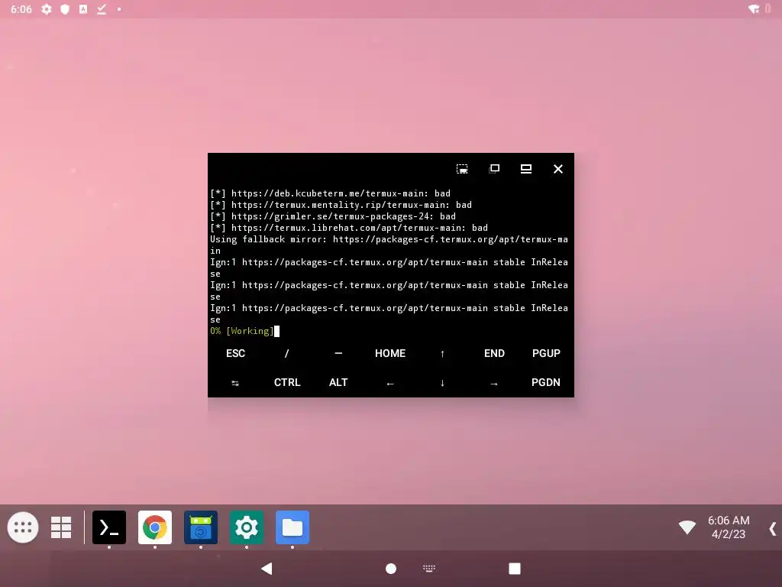Toggle the ALT modifier key

point(338,382)
